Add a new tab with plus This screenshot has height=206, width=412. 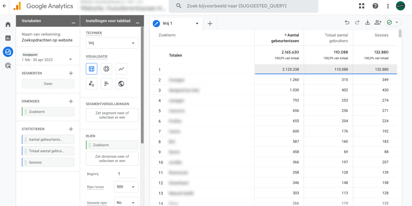(x=210, y=24)
